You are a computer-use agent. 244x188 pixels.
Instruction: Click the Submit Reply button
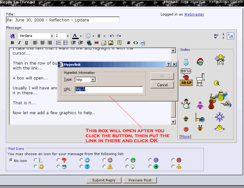(104, 180)
